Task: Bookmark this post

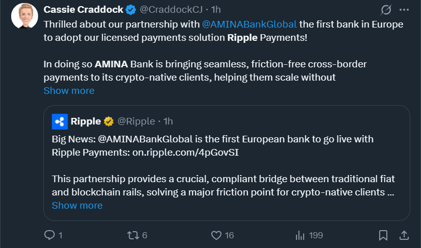Action: click(383, 235)
